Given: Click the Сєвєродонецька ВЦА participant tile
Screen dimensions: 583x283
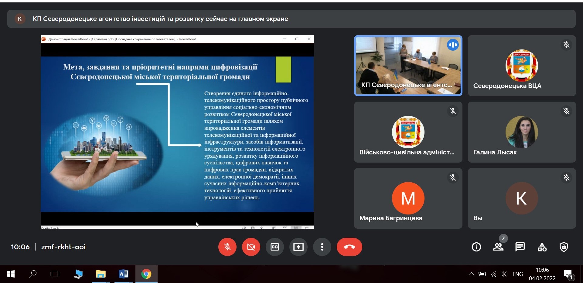Looking at the screenshot, I should pyautogui.click(x=521, y=66).
